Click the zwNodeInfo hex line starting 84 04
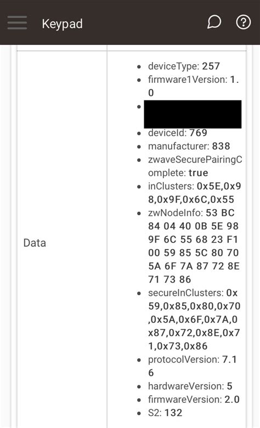The height and width of the screenshot is (428, 260). tap(194, 226)
